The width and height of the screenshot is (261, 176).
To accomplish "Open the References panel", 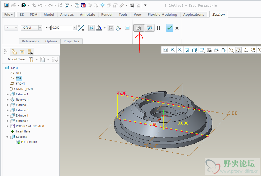I will point(30,41).
